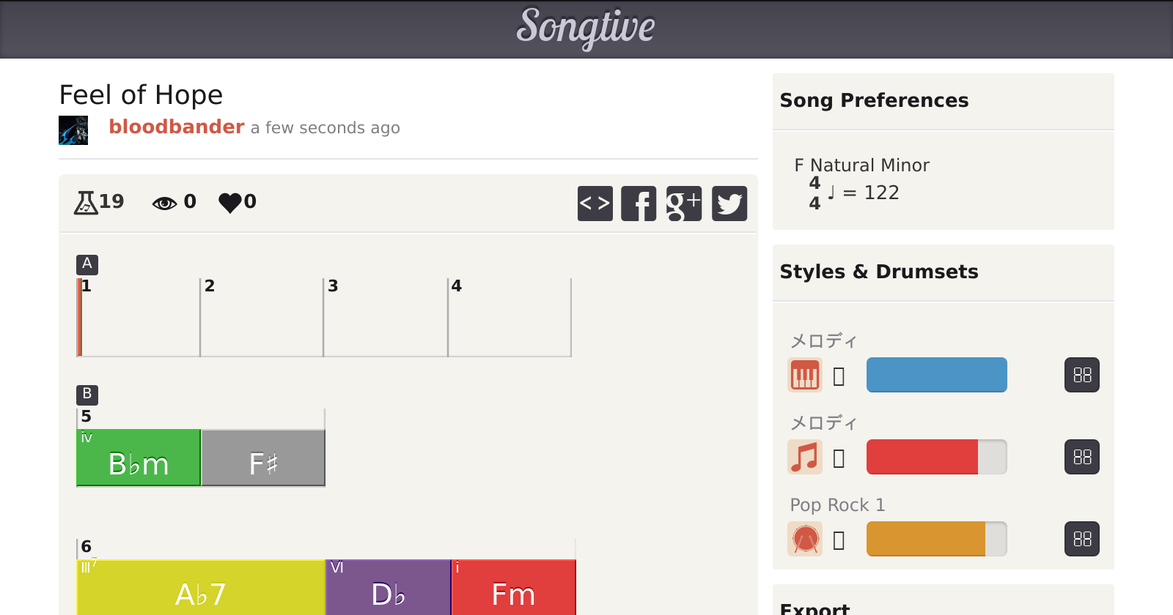The width and height of the screenshot is (1173, 615).
Task: Open the pattern grid for Pop Rock 1
Action: coord(1081,540)
